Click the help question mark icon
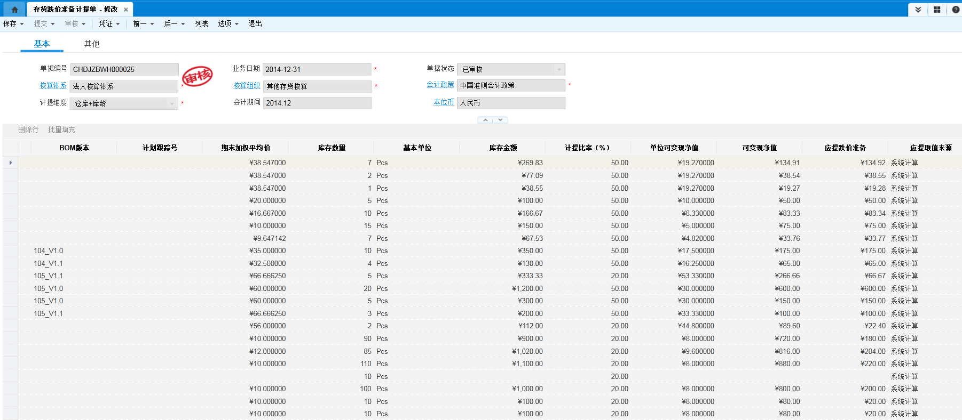 point(956,10)
